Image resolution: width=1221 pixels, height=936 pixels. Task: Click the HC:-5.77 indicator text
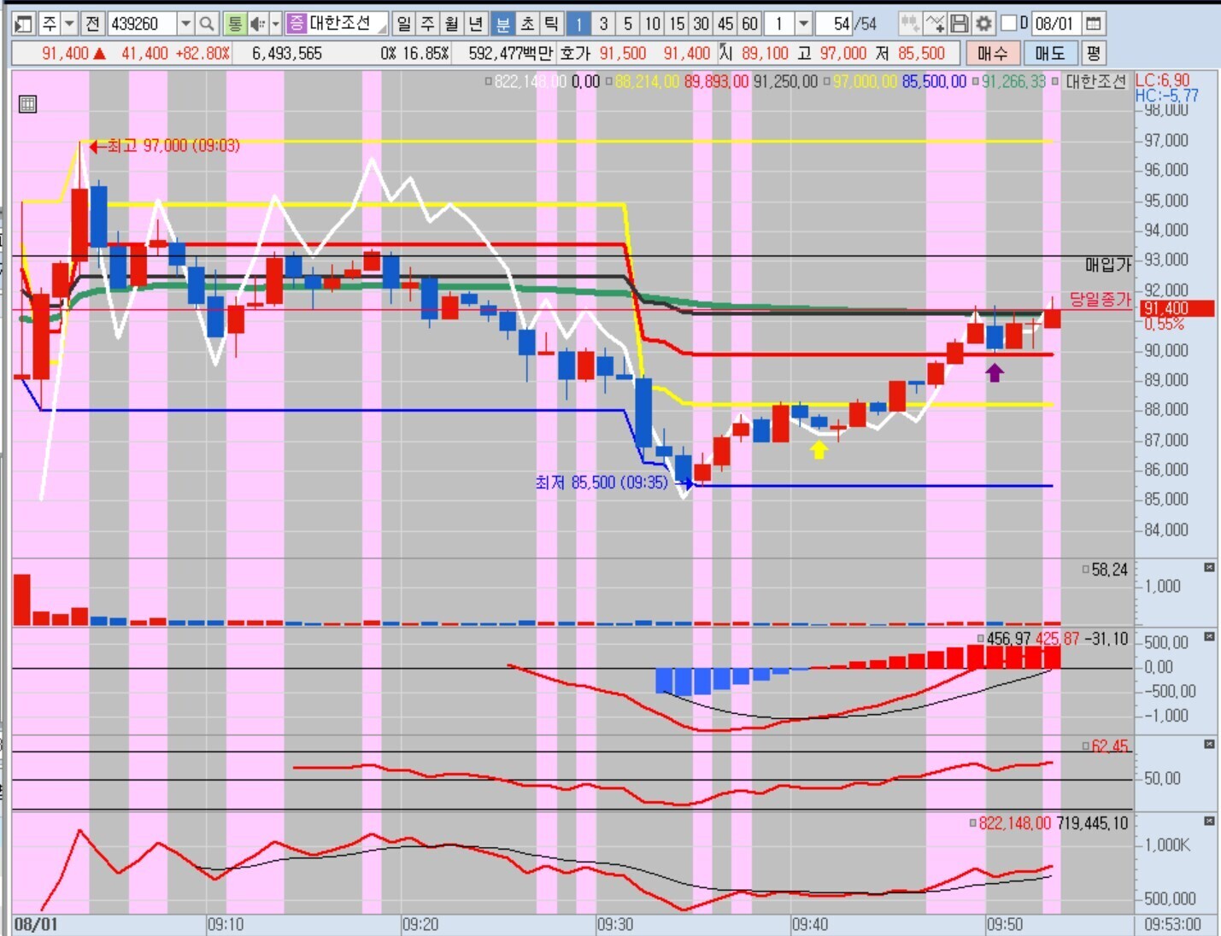[1166, 96]
